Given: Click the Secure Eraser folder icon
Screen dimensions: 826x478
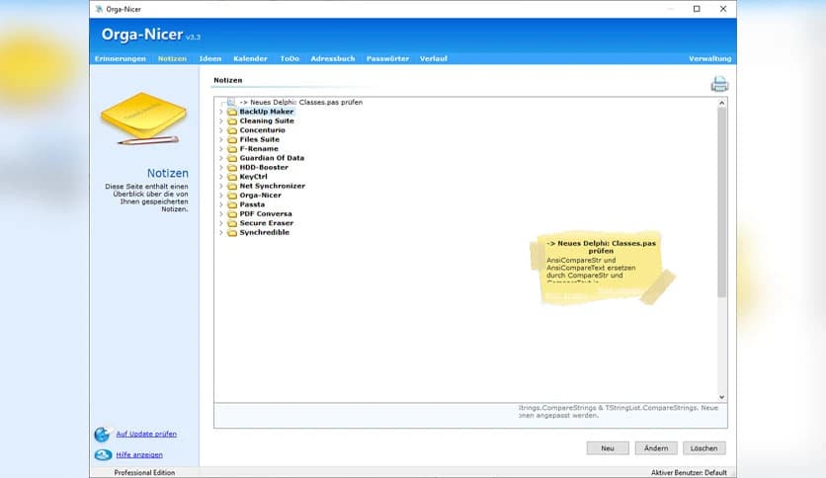Looking at the screenshot, I should click(x=232, y=223).
